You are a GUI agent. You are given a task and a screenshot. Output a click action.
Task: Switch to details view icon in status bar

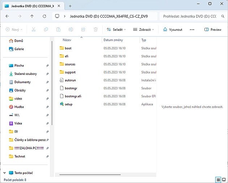coord(218,180)
